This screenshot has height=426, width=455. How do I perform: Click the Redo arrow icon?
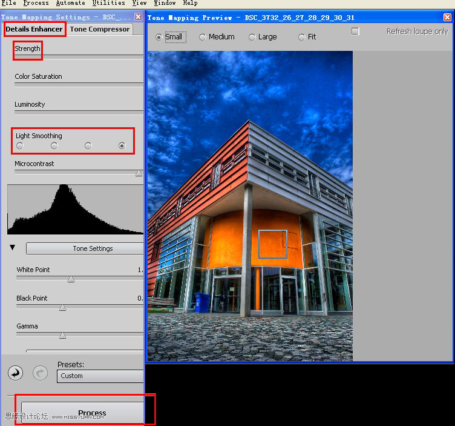40,373
